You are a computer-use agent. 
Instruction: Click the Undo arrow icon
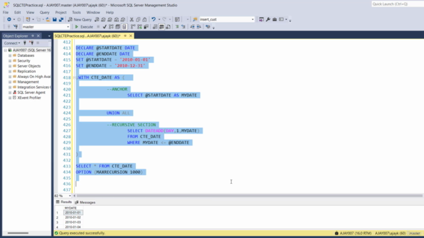(x=153, y=19)
